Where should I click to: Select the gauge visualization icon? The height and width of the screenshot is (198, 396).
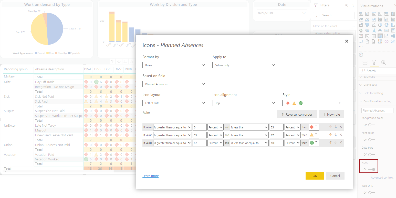[380, 30]
